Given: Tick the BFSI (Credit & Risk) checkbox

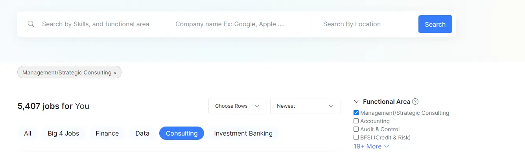Looking at the screenshot, I should [356, 138].
